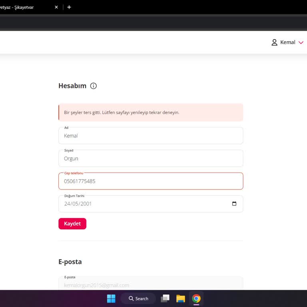Open a new browser tab
The width and height of the screenshot is (307, 307).
[x=69, y=7]
